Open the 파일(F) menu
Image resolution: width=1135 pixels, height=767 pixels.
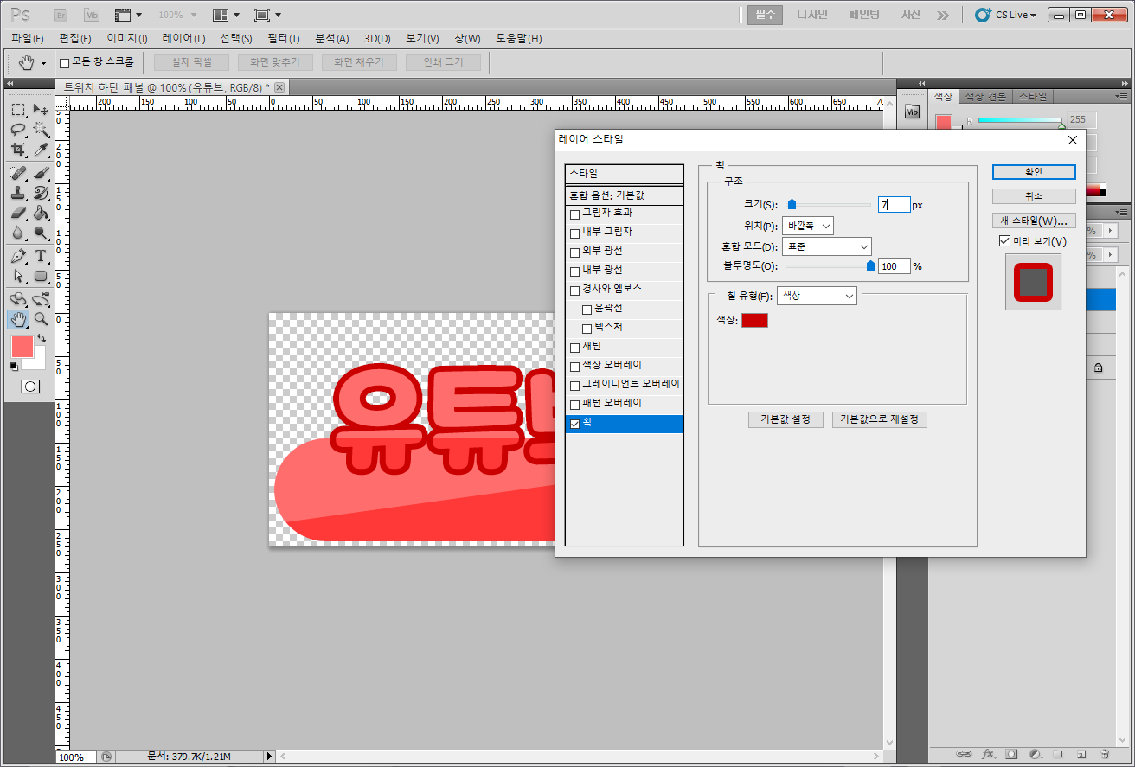pos(28,39)
